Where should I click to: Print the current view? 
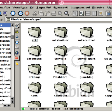click(54, 13)
